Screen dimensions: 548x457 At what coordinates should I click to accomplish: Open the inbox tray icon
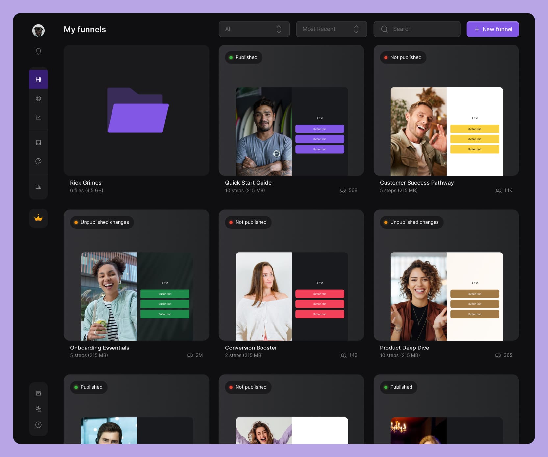click(38, 142)
